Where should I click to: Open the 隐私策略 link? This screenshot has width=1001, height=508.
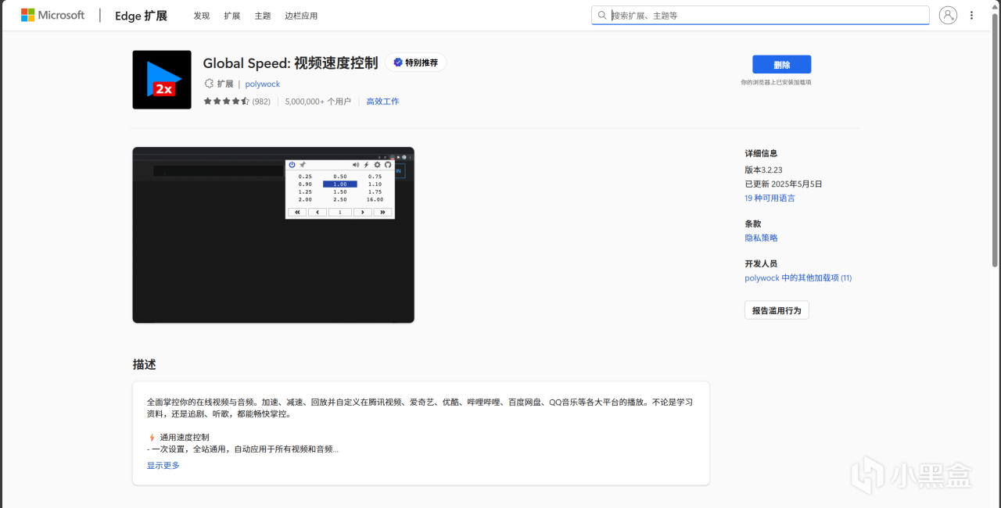761,238
